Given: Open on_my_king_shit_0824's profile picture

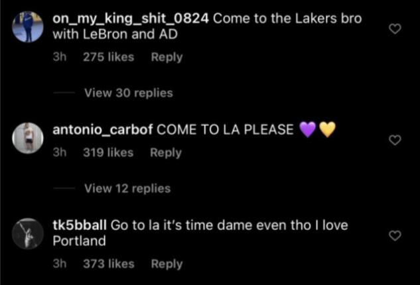Looking at the screenshot, I should click(x=29, y=27).
